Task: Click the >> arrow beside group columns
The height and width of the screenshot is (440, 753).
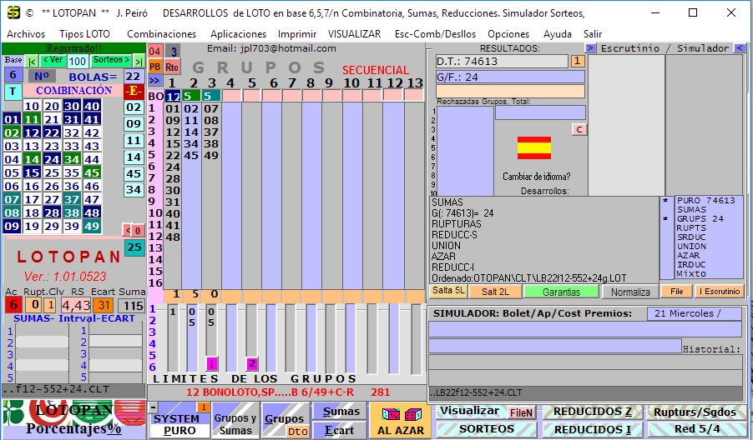Action: click(x=154, y=80)
